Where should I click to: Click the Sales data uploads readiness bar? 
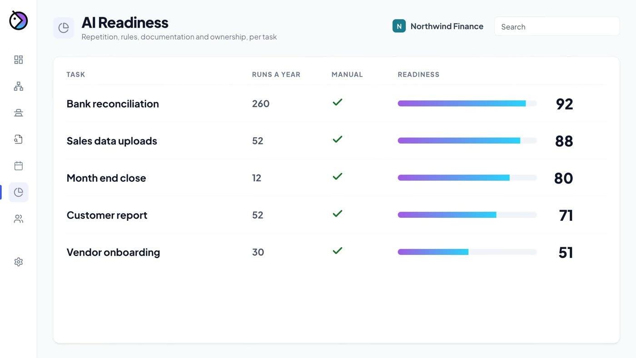(467, 141)
